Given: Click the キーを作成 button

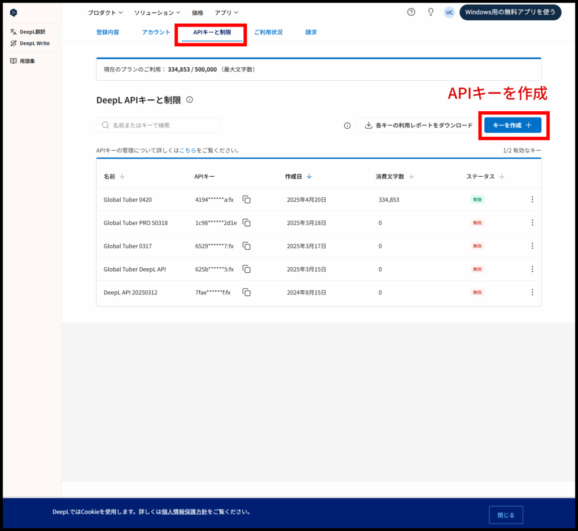Looking at the screenshot, I should 513,125.
